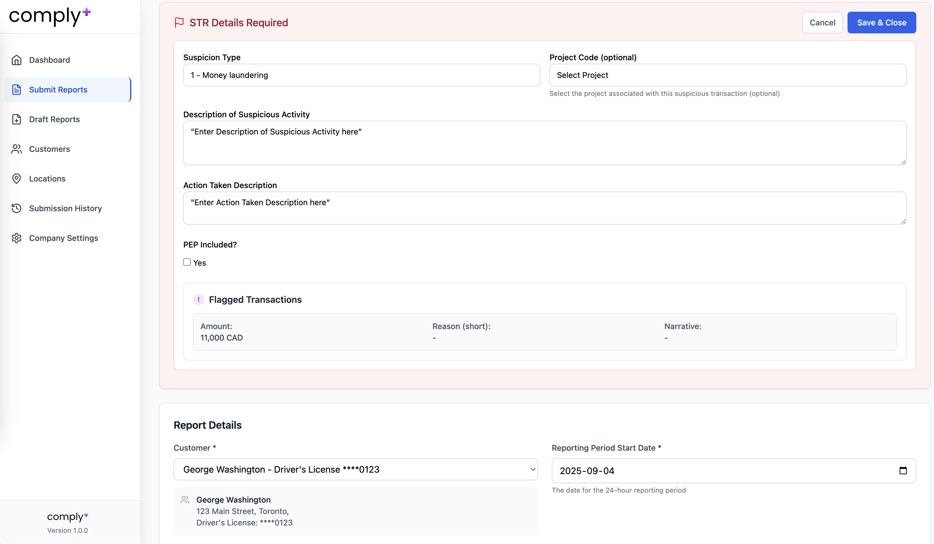Screen dimensions: 934x544
Task: Click the Cancel button
Action: tap(822, 22)
